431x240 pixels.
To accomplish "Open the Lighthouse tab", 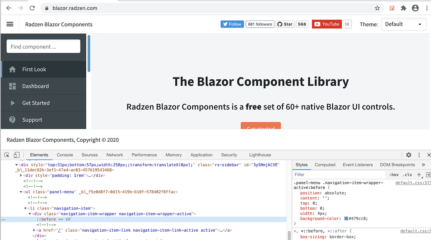I will pos(260,155).
